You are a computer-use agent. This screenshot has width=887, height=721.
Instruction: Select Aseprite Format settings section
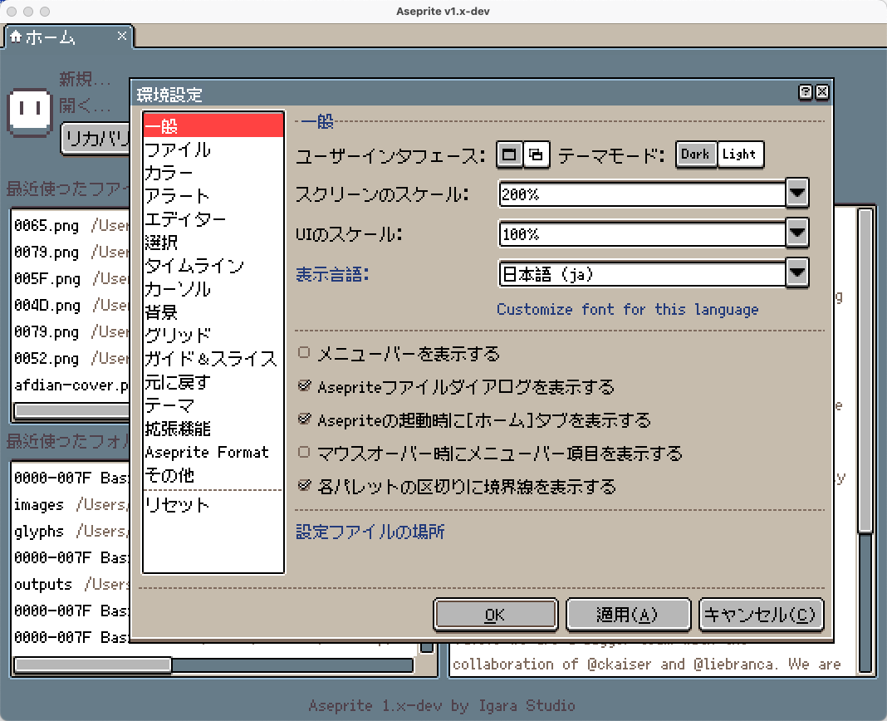tap(213, 452)
